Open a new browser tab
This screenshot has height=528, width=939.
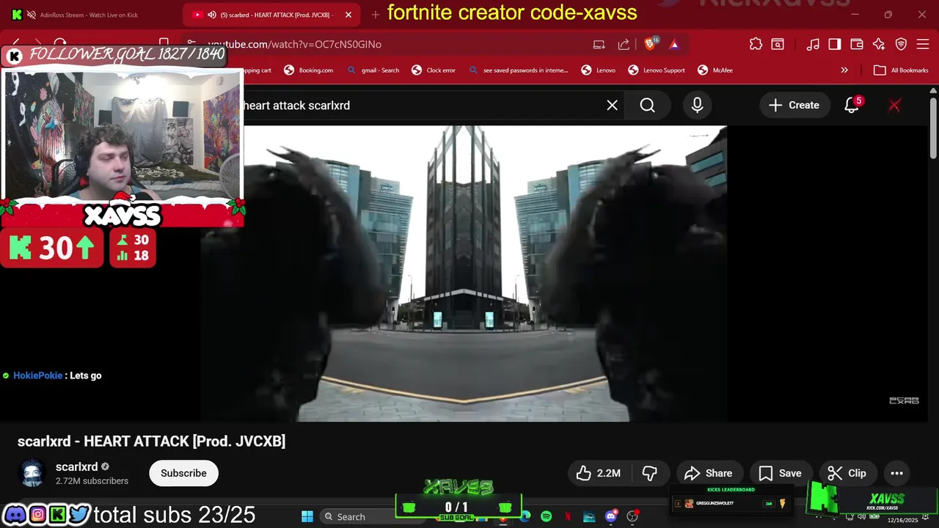click(x=376, y=15)
